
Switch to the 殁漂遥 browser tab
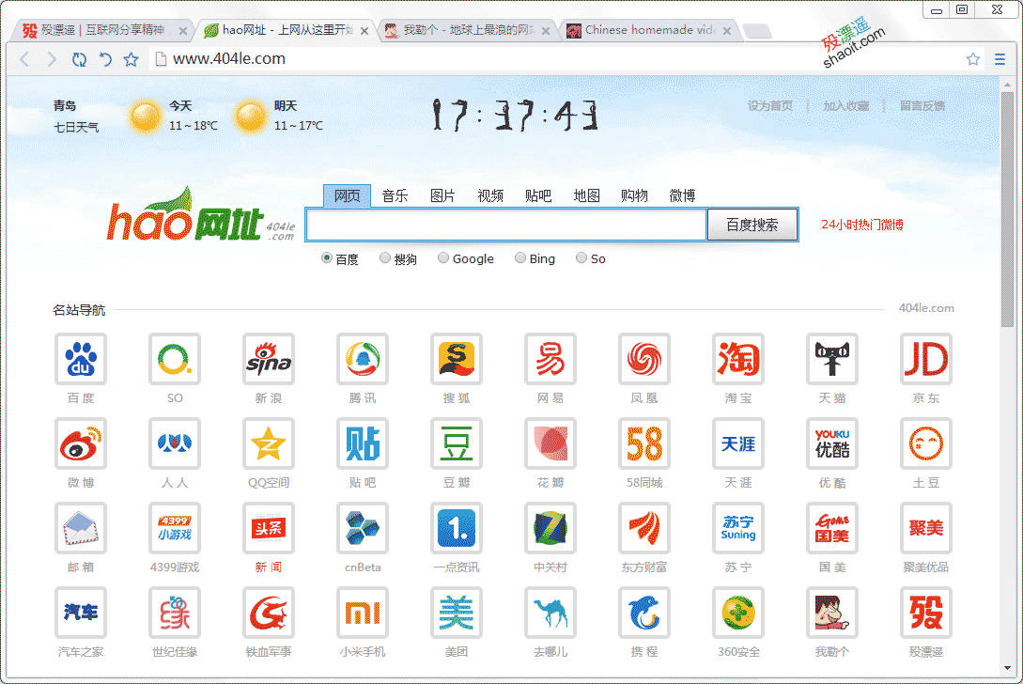point(103,30)
